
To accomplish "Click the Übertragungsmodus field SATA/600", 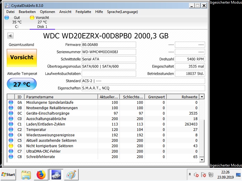I will (x=109, y=66).
